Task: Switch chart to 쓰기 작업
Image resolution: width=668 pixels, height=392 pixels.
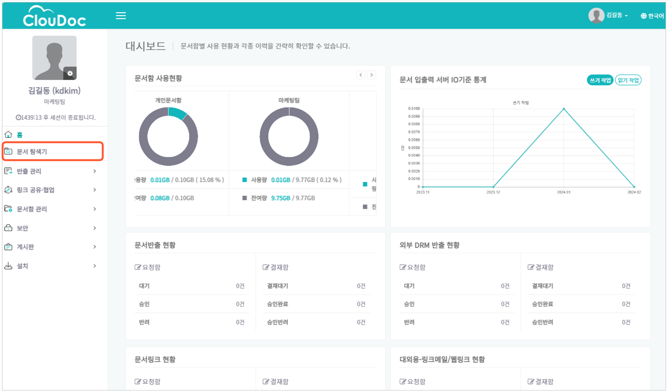Action: [x=600, y=80]
